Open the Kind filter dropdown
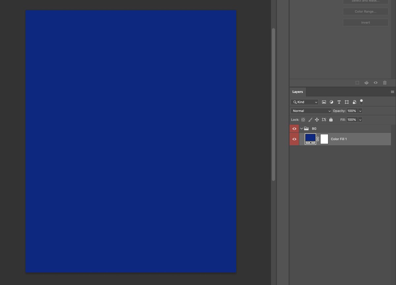Screen dimensions: 396x285 (305, 102)
